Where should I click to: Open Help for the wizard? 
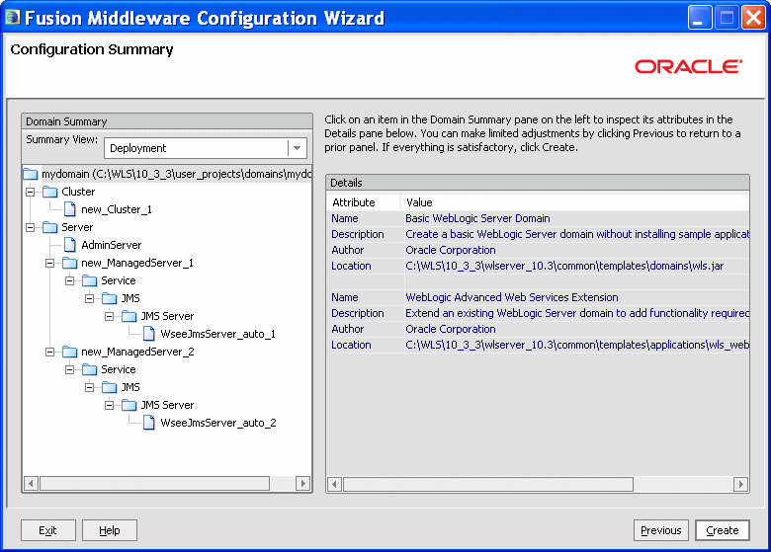click(x=109, y=530)
